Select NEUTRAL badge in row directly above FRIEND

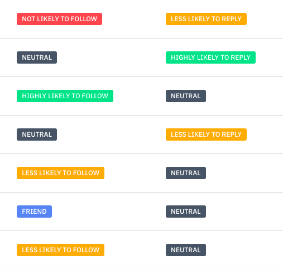pos(186,173)
